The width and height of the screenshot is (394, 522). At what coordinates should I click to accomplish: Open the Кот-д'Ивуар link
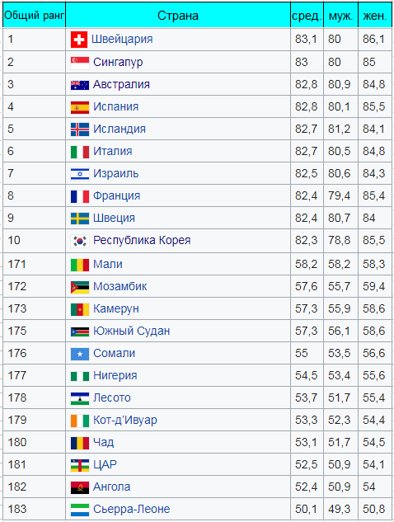pos(125,420)
